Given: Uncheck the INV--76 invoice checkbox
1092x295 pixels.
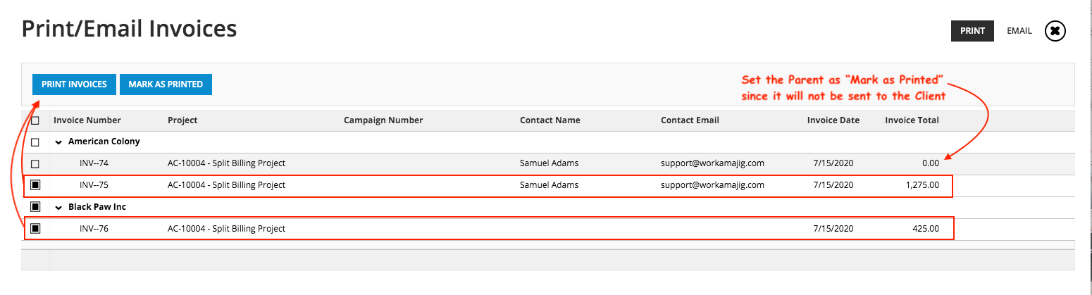Looking at the screenshot, I should tap(35, 229).
